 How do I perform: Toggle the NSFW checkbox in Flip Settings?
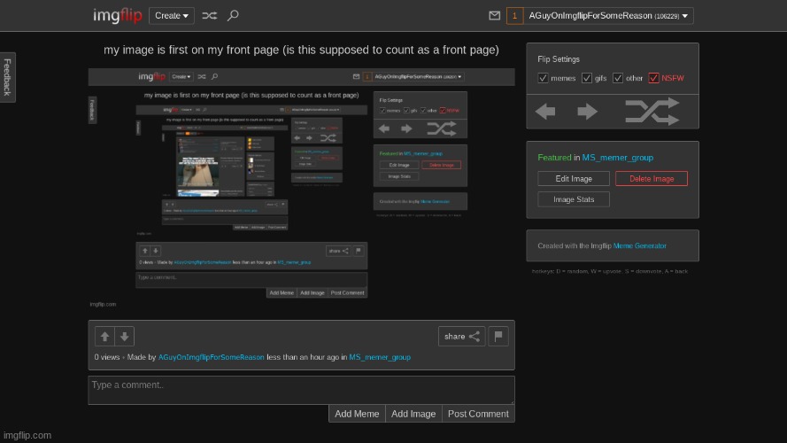coord(653,78)
